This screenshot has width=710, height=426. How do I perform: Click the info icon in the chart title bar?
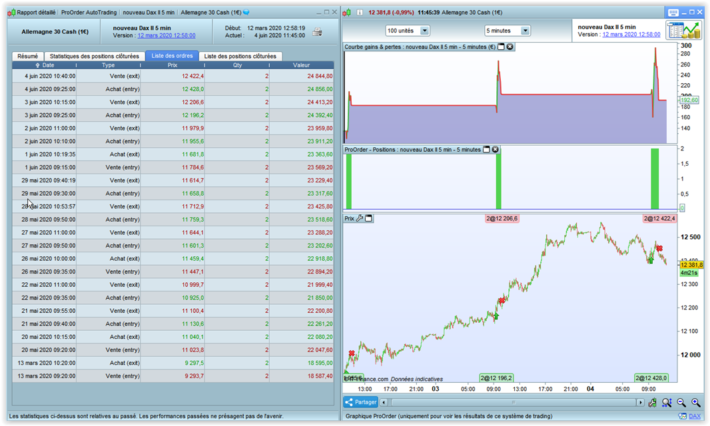360,12
